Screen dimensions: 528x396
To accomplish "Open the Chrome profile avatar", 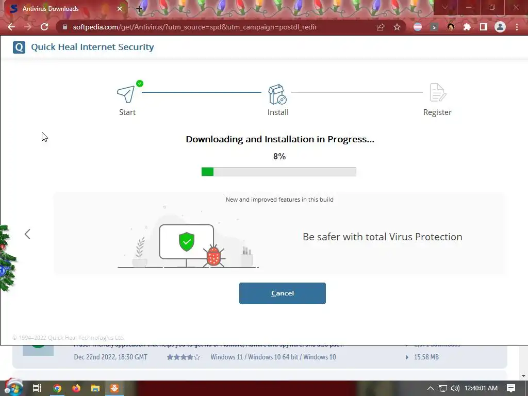I will pyautogui.click(x=500, y=27).
